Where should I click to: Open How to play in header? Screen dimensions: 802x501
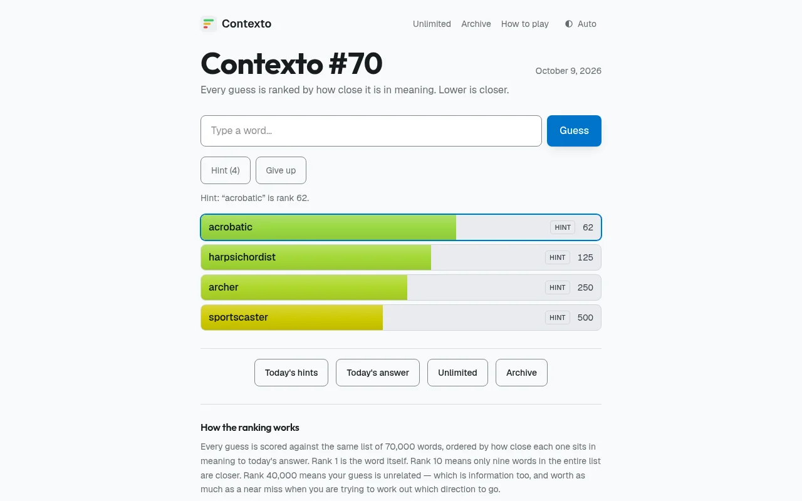[525, 24]
